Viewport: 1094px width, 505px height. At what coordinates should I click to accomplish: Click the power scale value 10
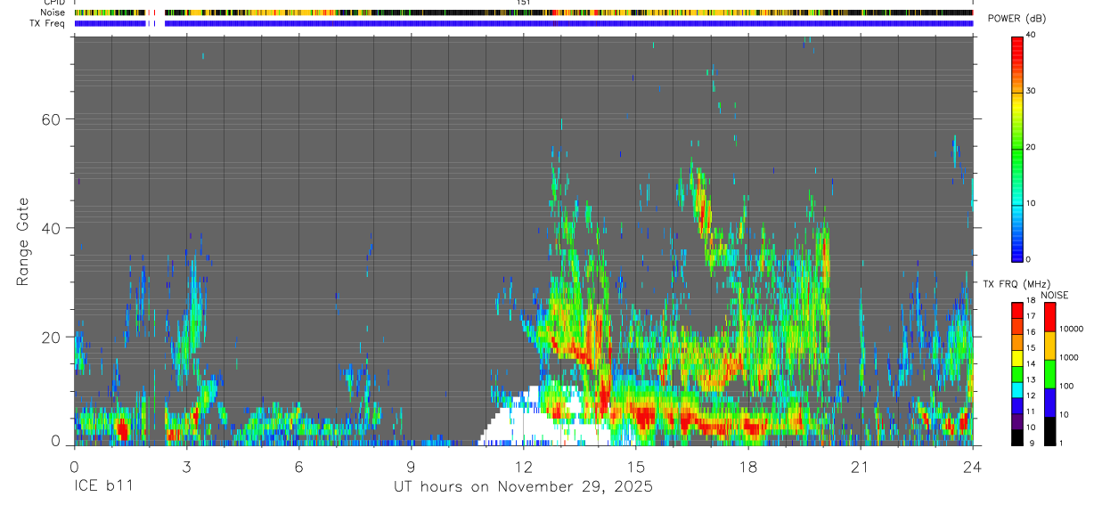click(1030, 203)
